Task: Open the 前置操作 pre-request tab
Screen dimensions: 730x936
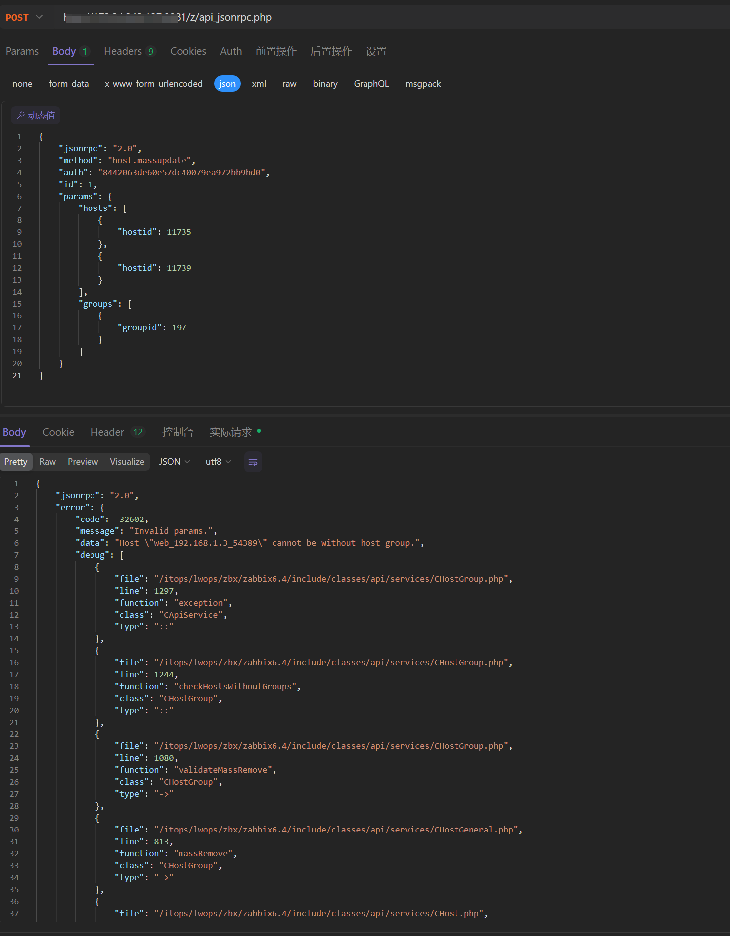Action: tap(276, 51)
